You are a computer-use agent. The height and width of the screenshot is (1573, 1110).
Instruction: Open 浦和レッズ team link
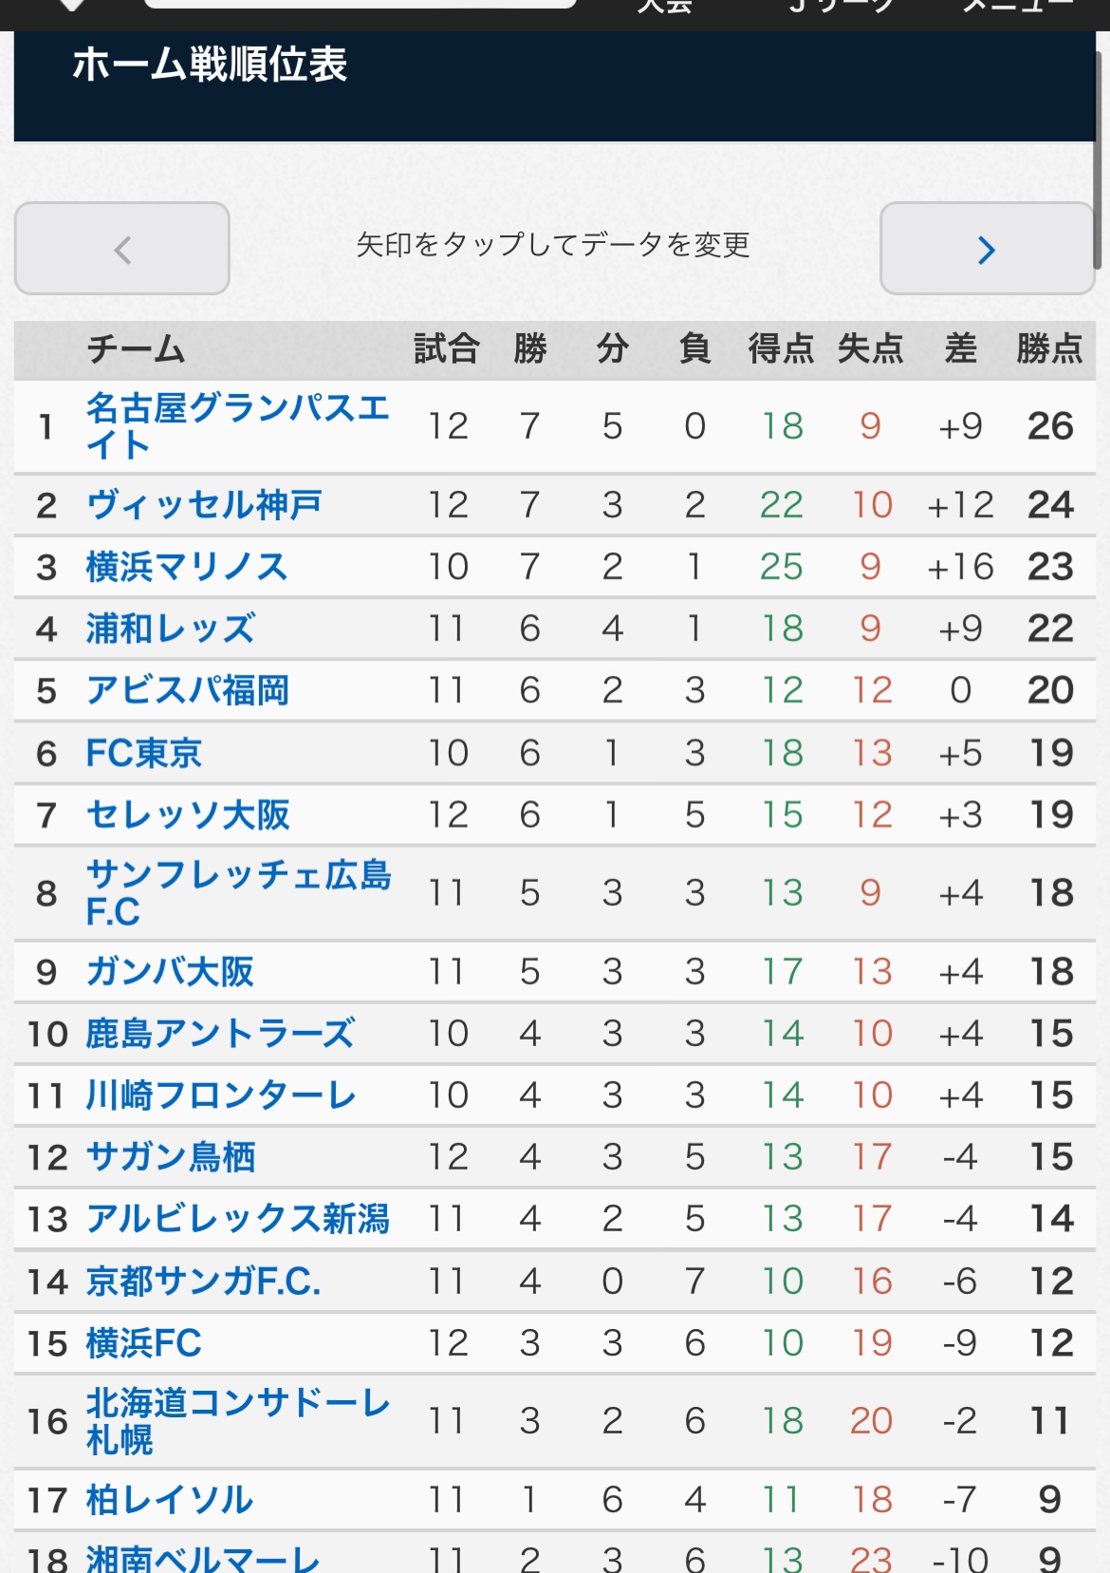[x=171, y=628]
